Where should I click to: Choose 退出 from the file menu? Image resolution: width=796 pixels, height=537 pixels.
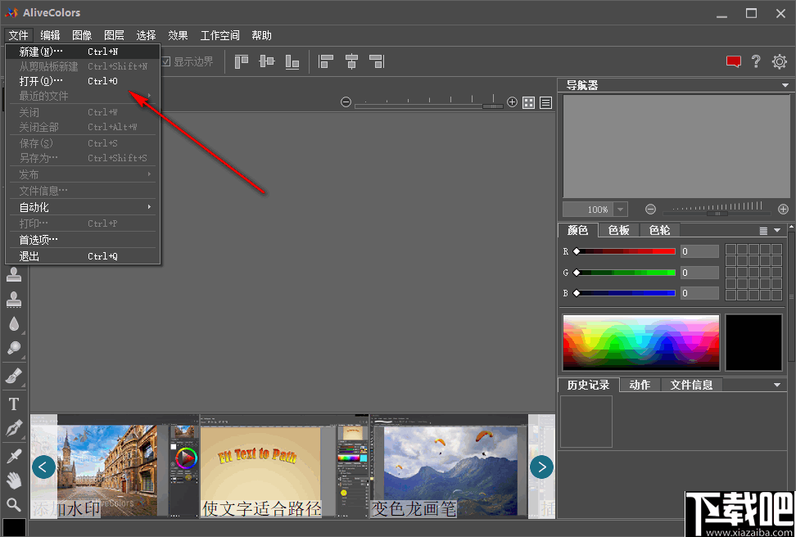(x=83, y=256)
